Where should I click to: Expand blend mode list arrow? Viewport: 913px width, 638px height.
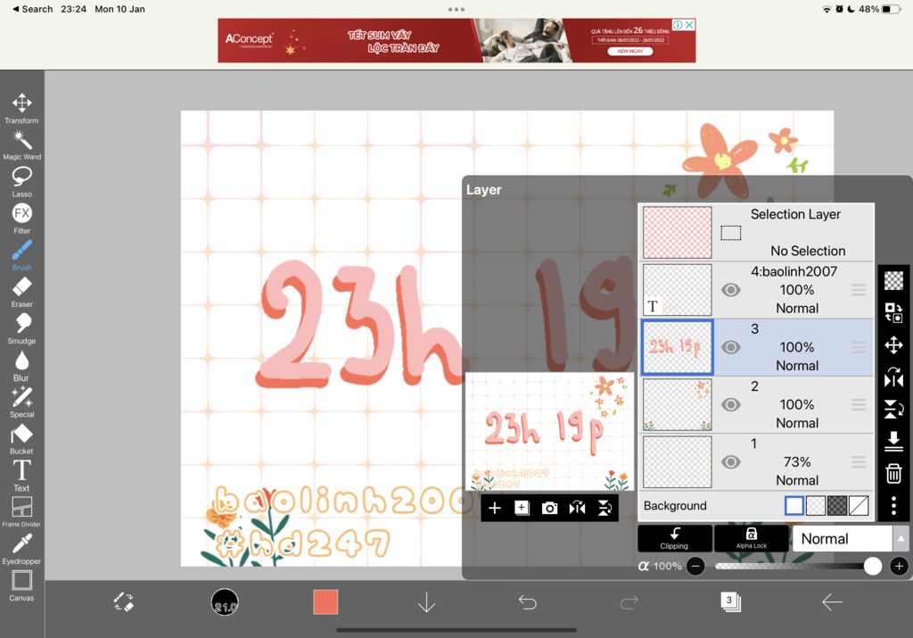click(x=901, y=538)
